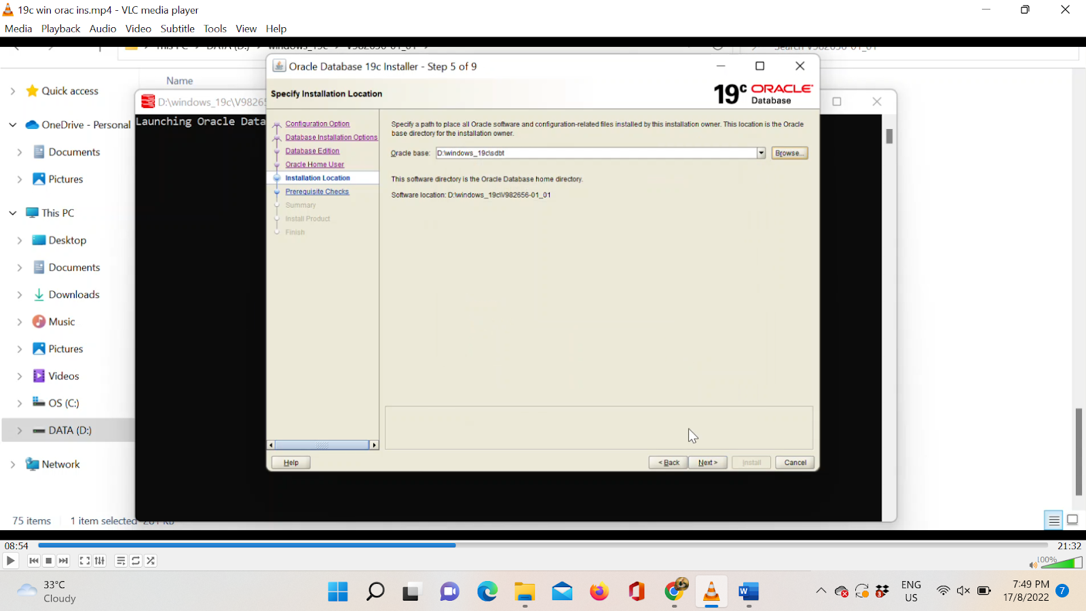Switch Explorer to details view icon
Image resolution: width=1086 pixels, height=611 pixels.
point(1053,520)
